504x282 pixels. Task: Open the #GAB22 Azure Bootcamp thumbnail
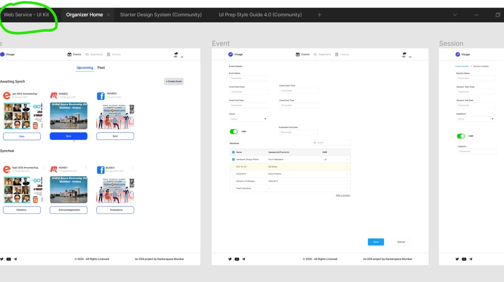click(x=68, y=116)
